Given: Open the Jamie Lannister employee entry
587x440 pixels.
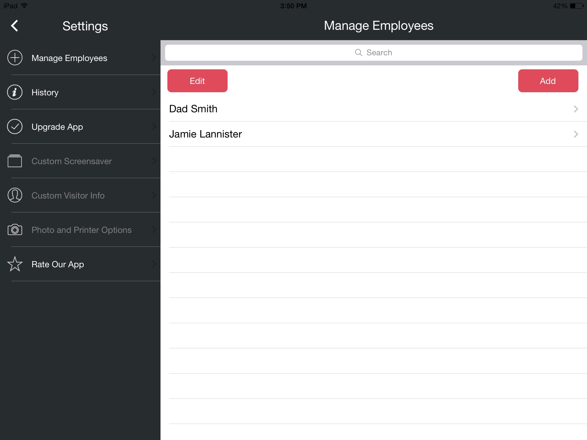Looking at the screenshot, I should click(x=206, y=134).
